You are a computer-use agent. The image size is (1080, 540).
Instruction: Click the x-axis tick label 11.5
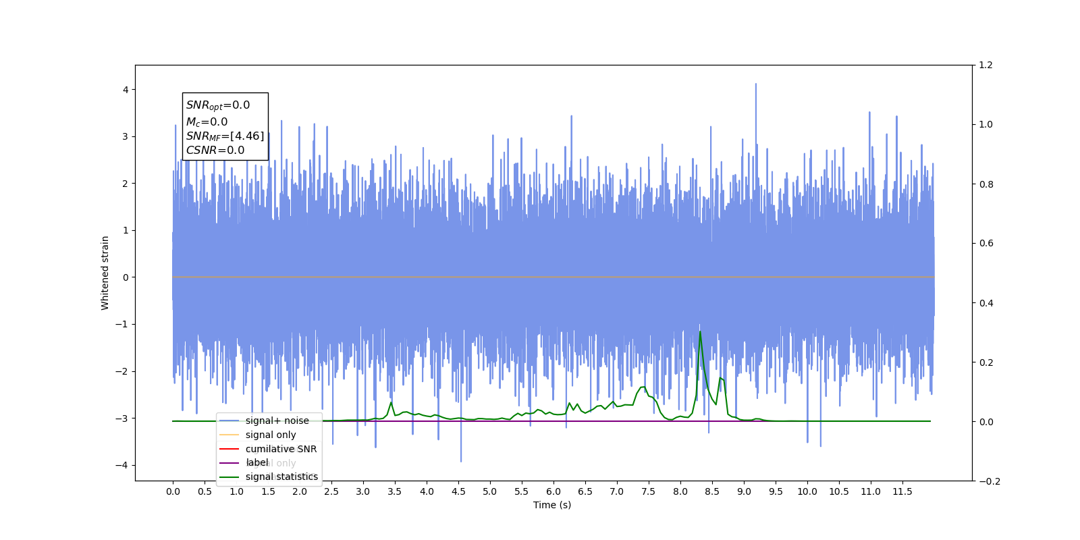(x=902, y=491)
